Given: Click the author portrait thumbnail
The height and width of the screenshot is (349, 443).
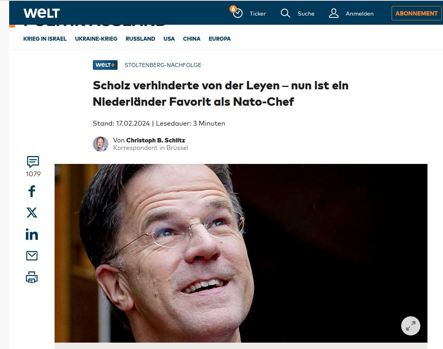Looking at the screenshot, I should pyautogui.click(x=100, y=144).
